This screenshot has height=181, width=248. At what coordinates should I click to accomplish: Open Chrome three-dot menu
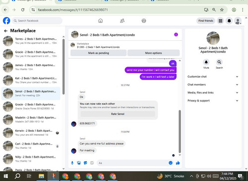point(243,10)
